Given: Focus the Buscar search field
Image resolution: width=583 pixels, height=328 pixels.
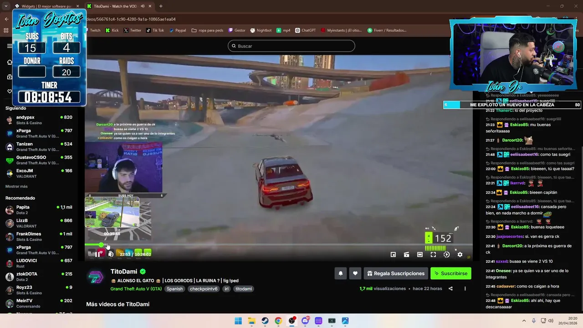Looking at the screenshot, I should click(x=291, y=46).
